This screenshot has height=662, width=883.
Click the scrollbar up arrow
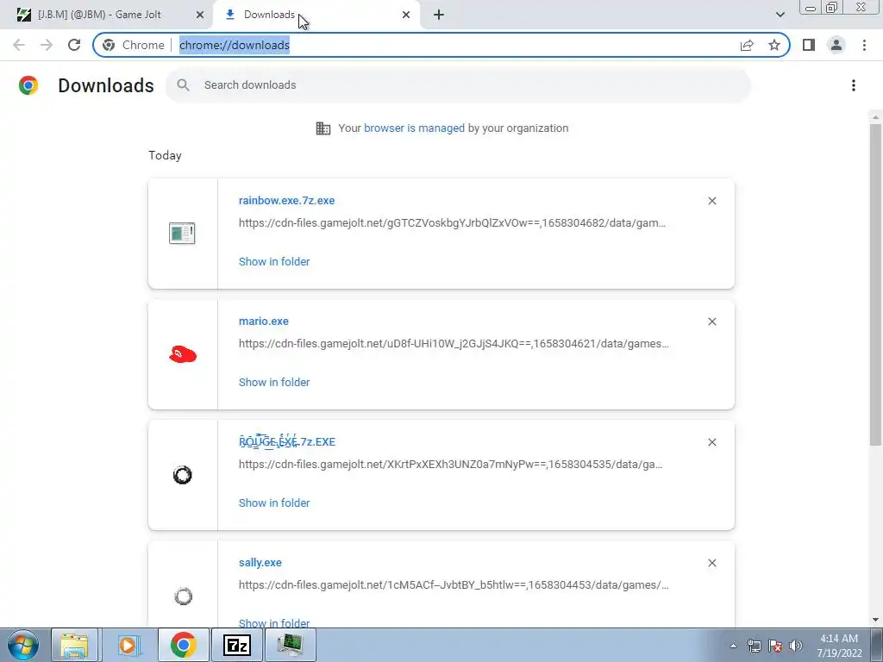coord(875,116)
